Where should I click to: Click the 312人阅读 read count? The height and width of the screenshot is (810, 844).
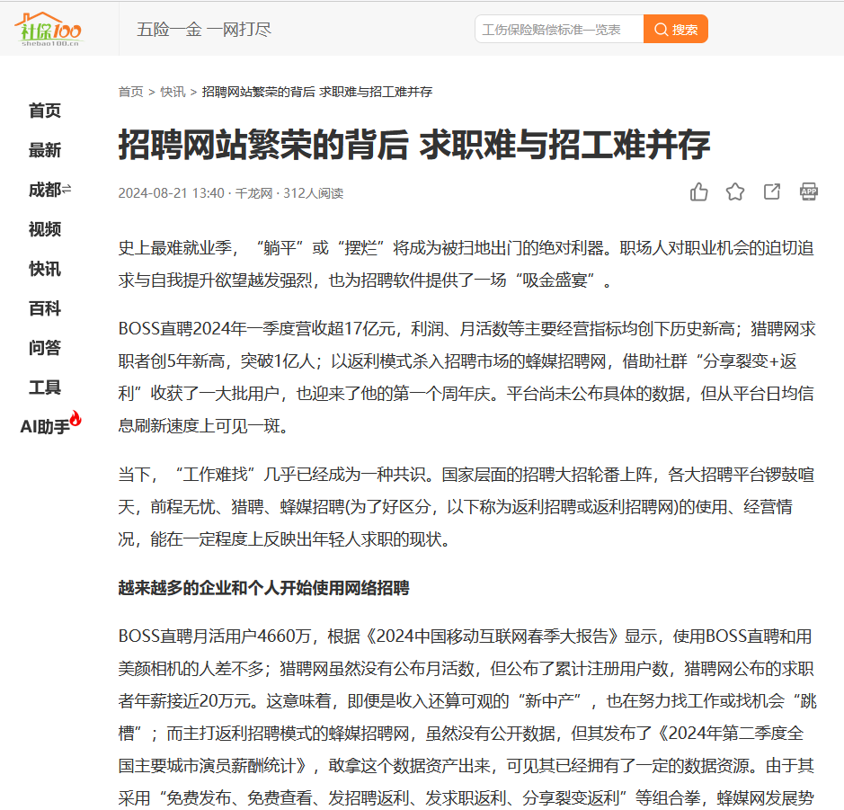[x=314, y=193]
